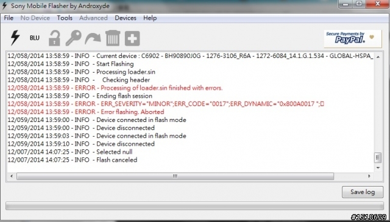390x222 pixels.
Task: Click the 'Start Flashing' log line
Action: pyautogui.click(x=71, y=64)
